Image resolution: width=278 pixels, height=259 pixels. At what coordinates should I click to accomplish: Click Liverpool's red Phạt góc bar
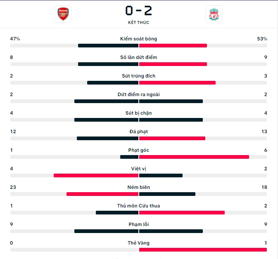click(x=194, y=157)
